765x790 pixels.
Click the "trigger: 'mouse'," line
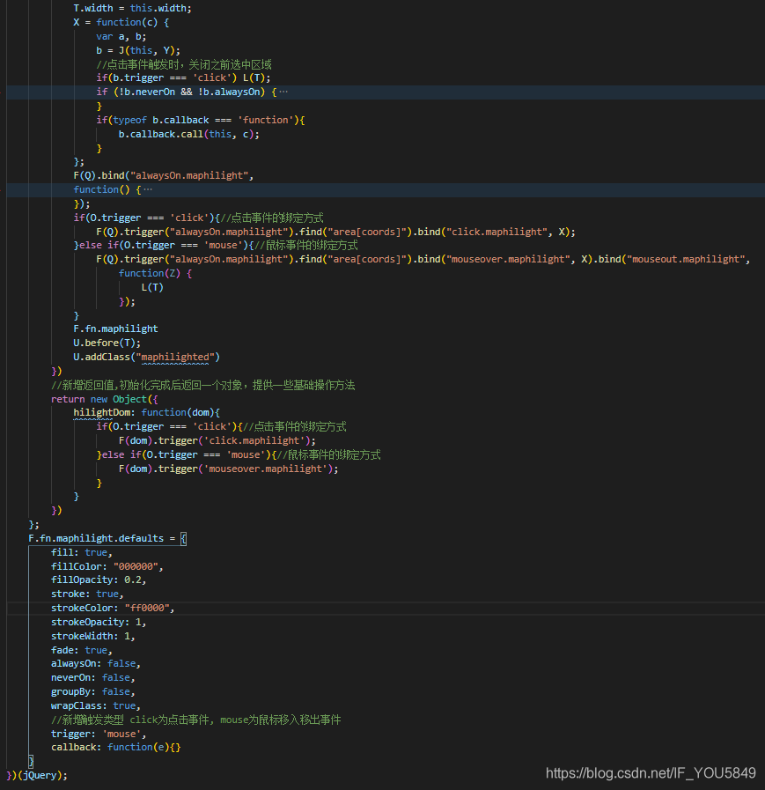[x=99, y=734]
